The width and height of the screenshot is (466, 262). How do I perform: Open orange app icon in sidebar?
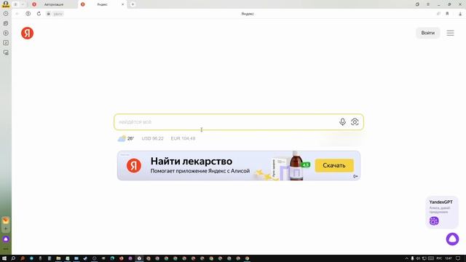(x=6, y=220)
